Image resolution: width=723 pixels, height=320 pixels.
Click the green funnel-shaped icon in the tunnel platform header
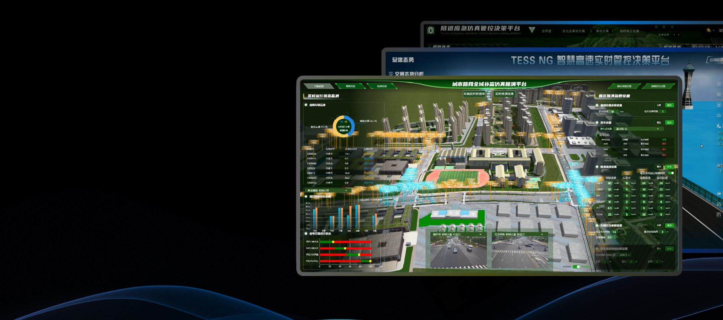tap(532, 30)
